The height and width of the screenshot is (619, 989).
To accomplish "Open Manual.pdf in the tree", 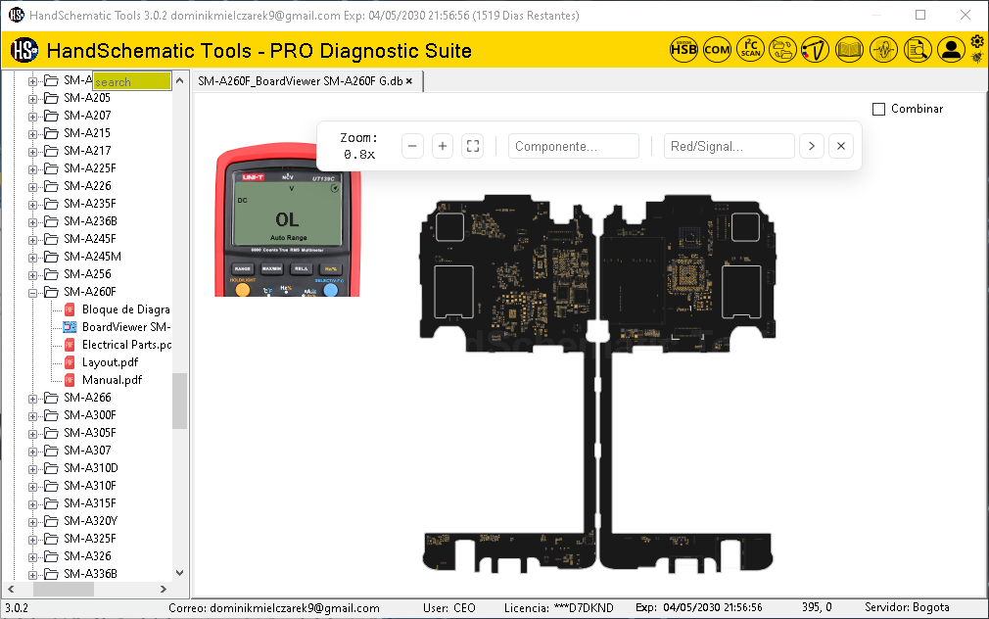I will click(112, 380).
